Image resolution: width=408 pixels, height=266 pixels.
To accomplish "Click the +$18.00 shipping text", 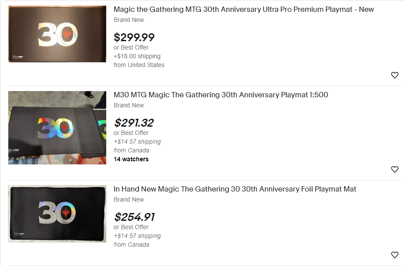I will tap(137, 56).
